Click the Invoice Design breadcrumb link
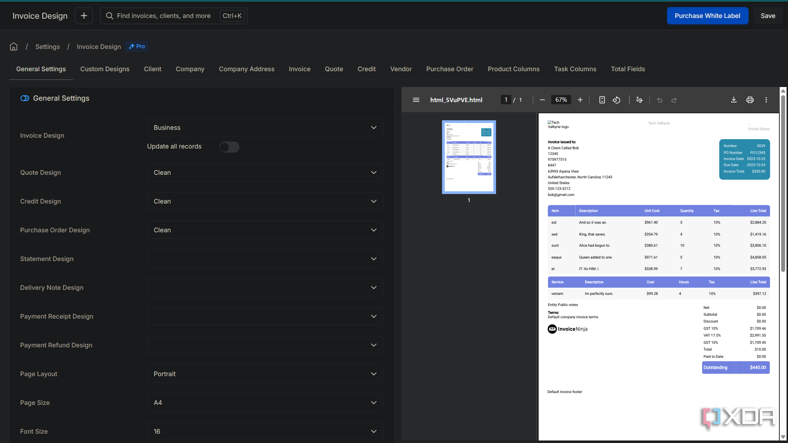Viewport: 788px width, 443px height. 99,47
